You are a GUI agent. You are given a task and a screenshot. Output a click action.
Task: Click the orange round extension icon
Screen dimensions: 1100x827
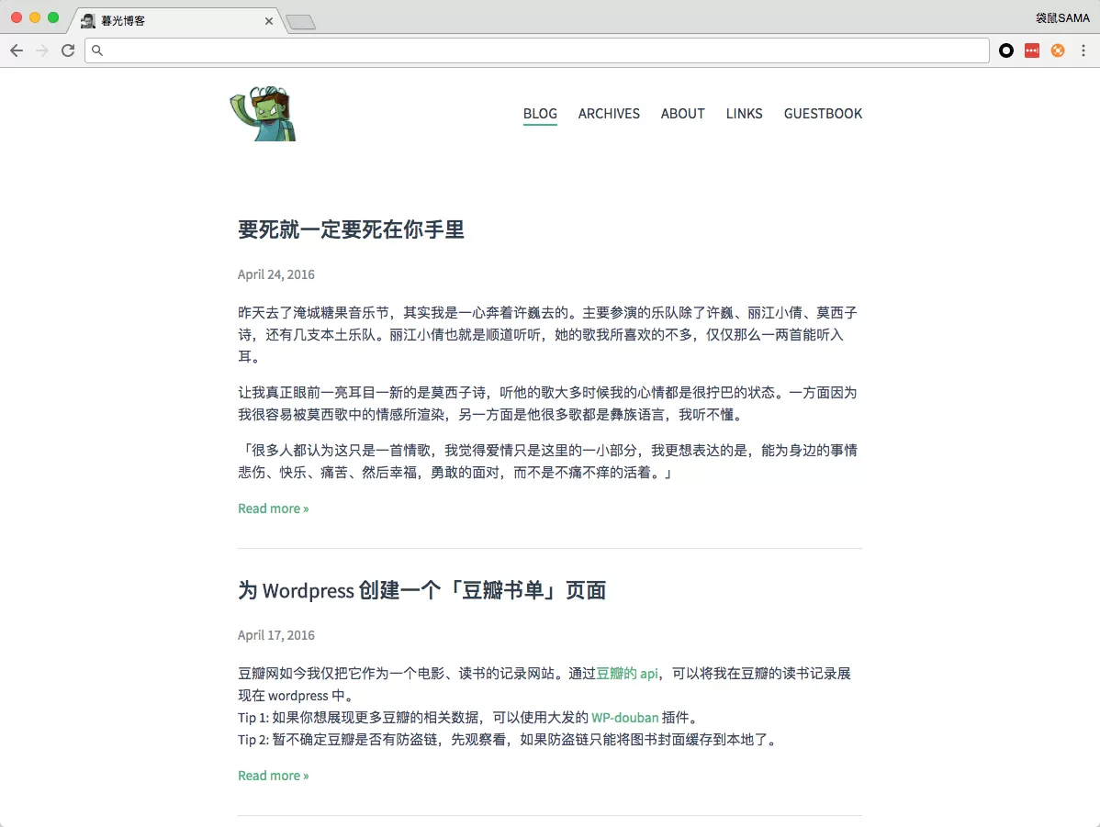1058,50
